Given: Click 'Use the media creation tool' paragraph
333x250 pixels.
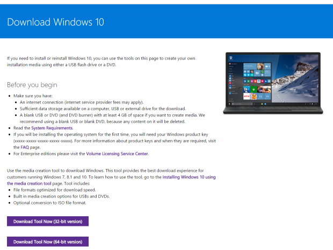Looking at the screenshot, I should click(x=111, y=177).
